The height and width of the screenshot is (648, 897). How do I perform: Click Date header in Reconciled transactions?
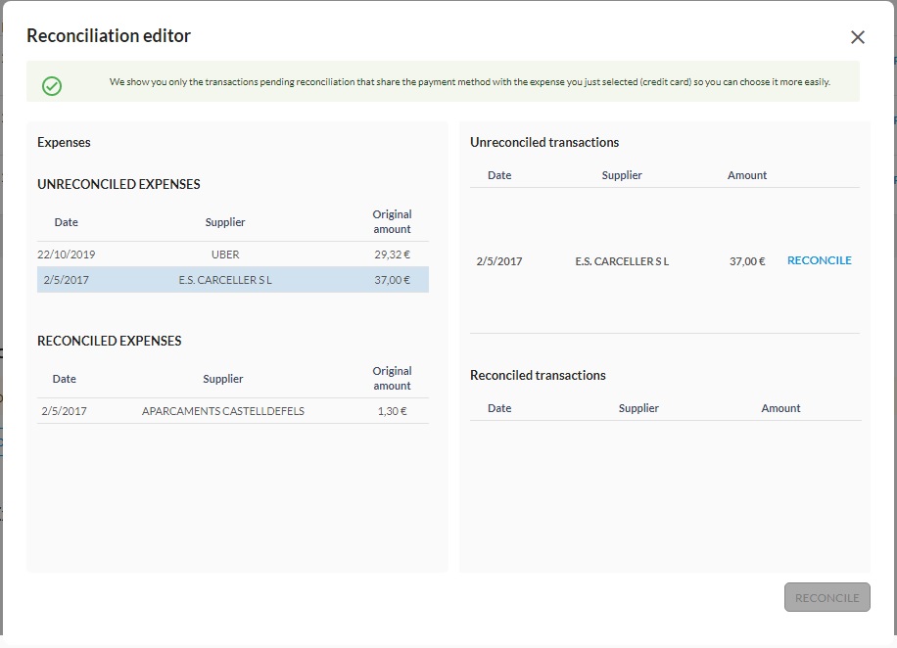[x=499, y=408]
